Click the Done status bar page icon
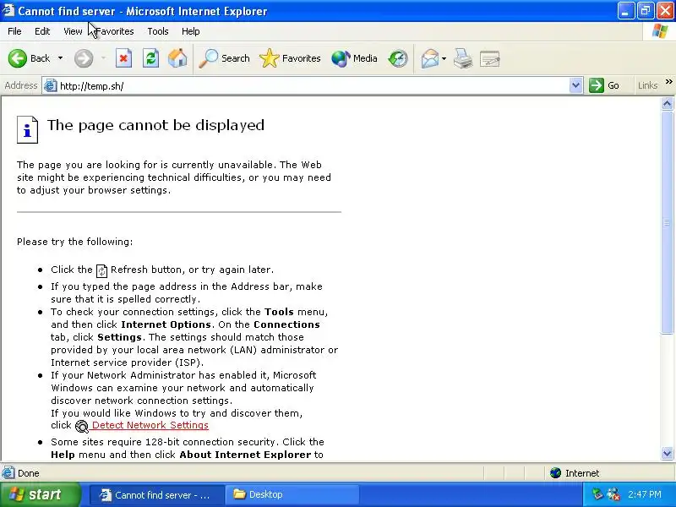This screenshot has height=507, width=676. [x=8, y=473]
